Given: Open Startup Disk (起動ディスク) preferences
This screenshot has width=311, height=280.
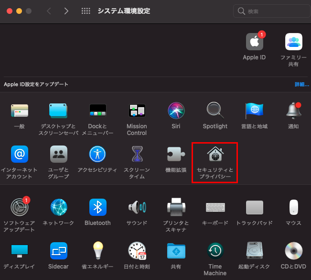Looking at the screenshot, I should click(255, 250).
